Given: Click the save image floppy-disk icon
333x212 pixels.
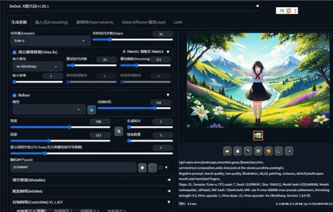Looking at the screenshot, I should click(x=237, y=151).
